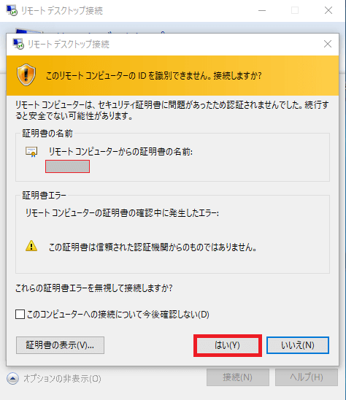Image resolution: width=346 pixels, height=400 pixels.
Task: Close the main Remote Desktop window
Action: pyautogui.click(x=328, y=10)
